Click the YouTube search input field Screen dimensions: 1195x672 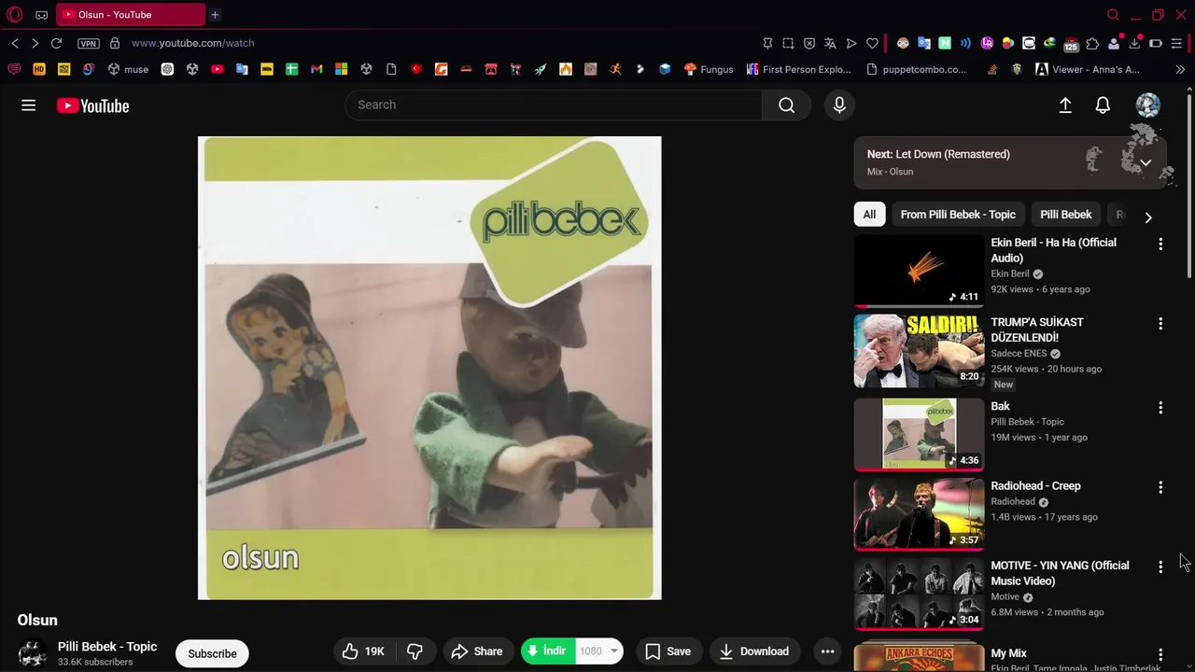(x=554, y=105)
